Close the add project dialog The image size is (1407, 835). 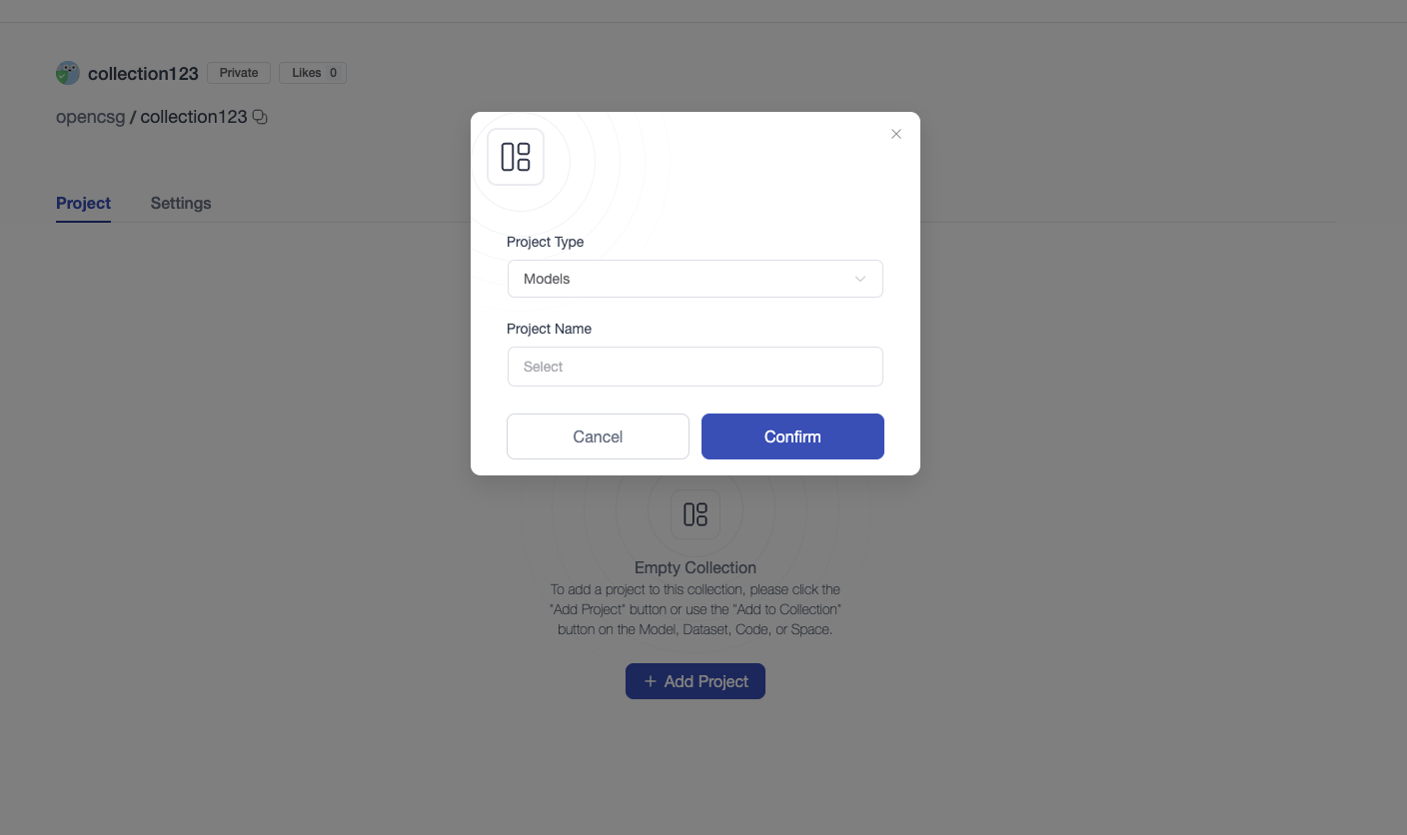pyautogui.click(x=896, y=134)
